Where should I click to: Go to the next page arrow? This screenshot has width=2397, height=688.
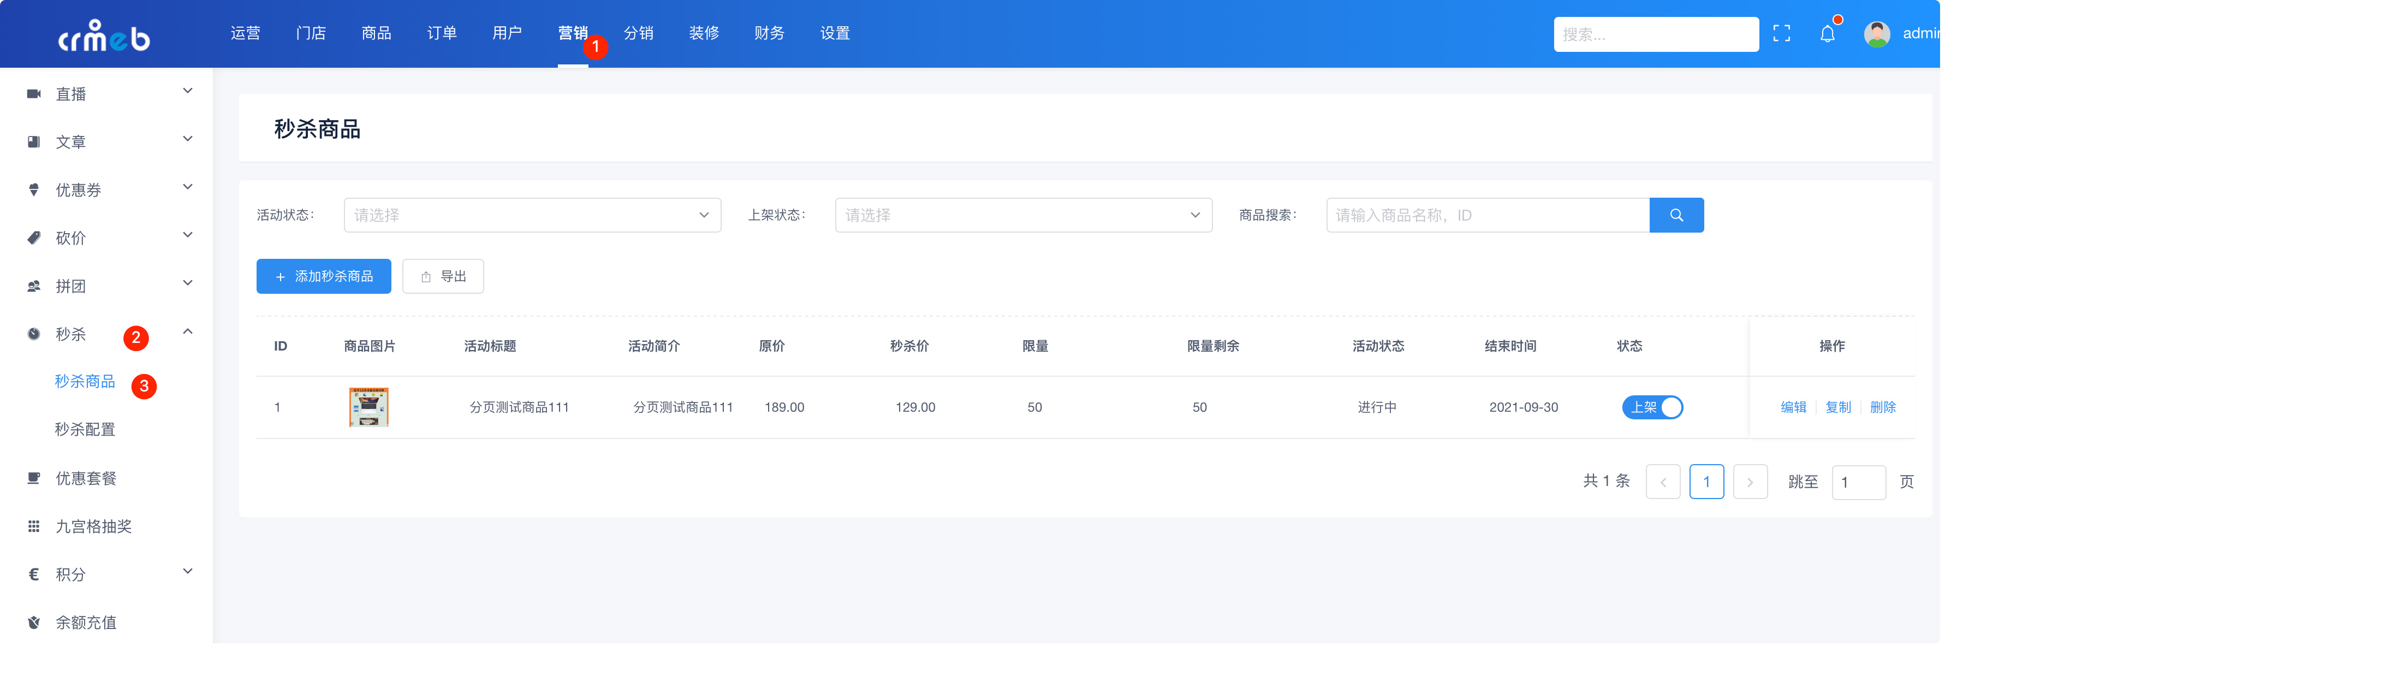click(x=1750, y=482)
